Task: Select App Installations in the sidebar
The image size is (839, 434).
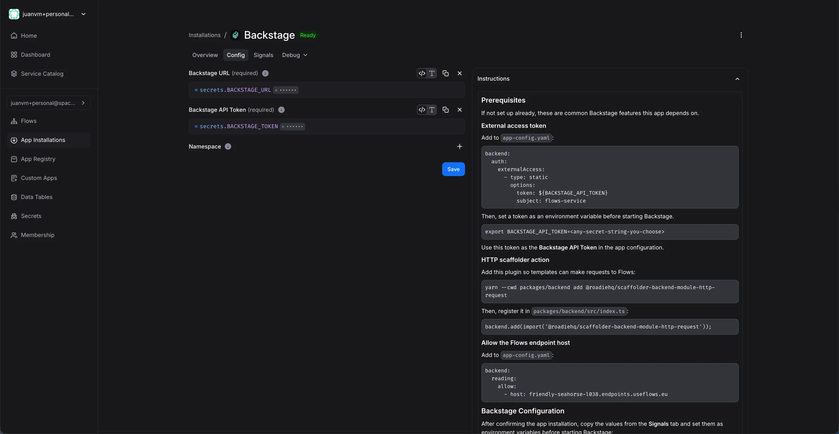Action: [x=49, y=140]
